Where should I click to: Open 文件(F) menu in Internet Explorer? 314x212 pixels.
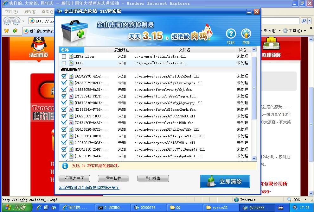[x=11, y=12]
